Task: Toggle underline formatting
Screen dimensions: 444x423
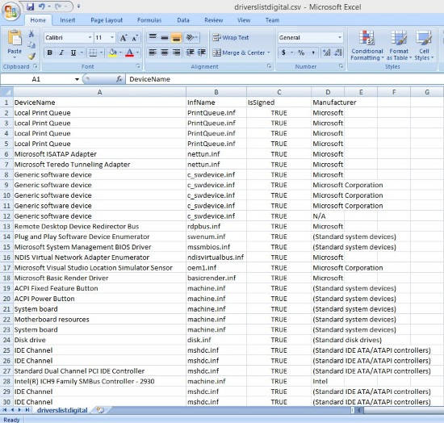Action: (x=73, y=52)
